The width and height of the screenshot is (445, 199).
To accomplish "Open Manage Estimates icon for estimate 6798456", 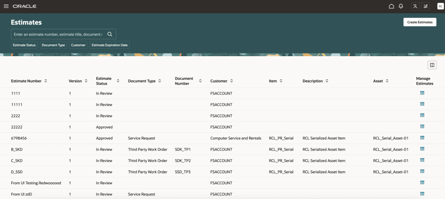I will pos(422,138).
